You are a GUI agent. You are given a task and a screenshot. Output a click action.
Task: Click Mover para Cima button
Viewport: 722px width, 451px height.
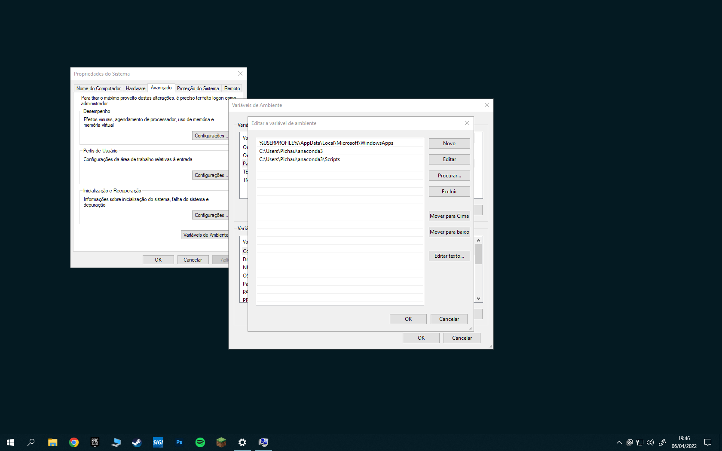(x=449, y=216)
